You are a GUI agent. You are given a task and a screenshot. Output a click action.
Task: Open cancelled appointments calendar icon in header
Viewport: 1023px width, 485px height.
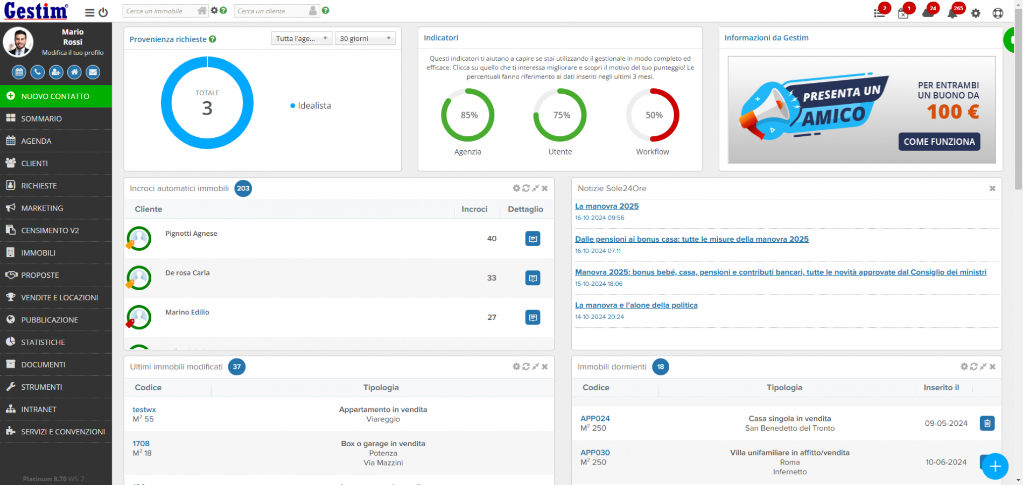pyautogui.click(x=903, y=13)
